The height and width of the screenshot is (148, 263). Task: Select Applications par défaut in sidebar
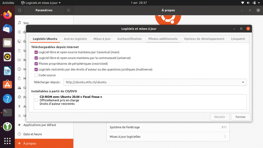[x=44, y=125]
